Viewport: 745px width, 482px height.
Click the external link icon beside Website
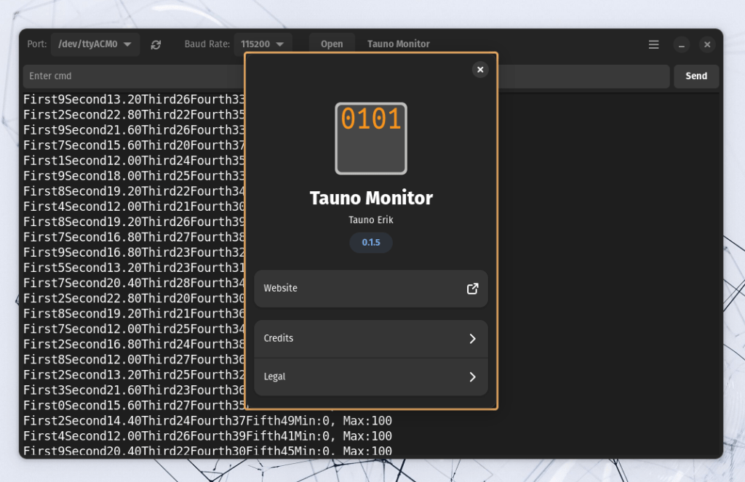click(472, 289)
